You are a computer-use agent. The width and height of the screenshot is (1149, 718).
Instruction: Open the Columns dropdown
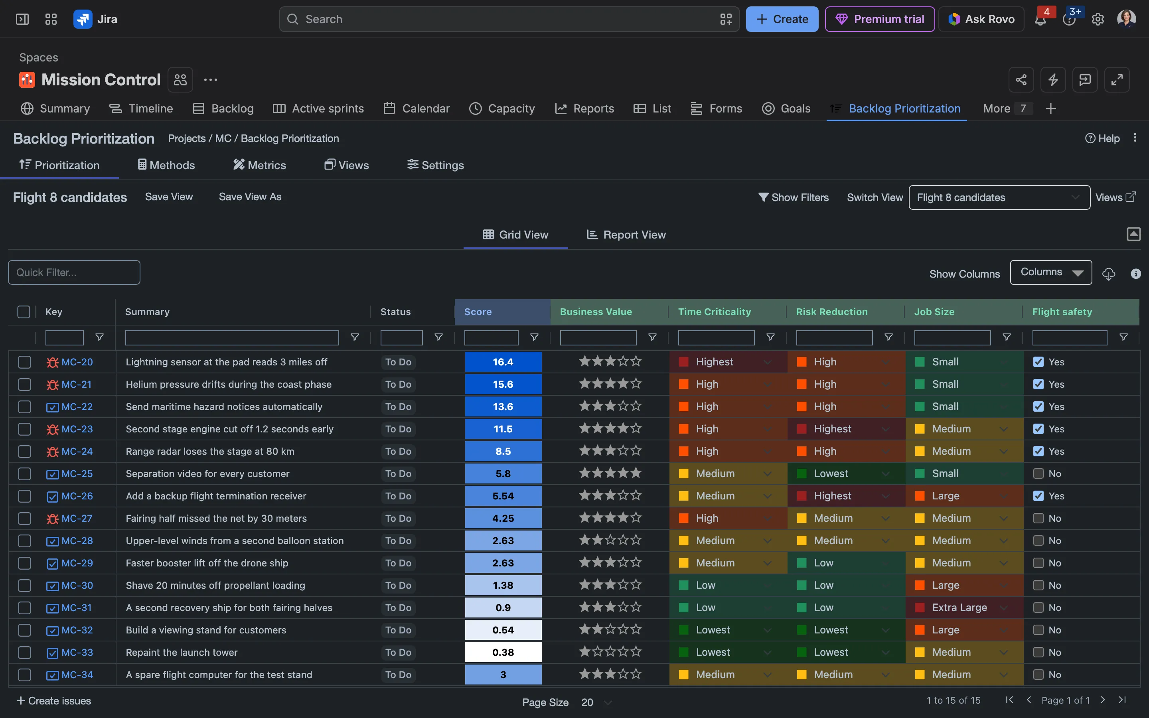pos(1051,272)
